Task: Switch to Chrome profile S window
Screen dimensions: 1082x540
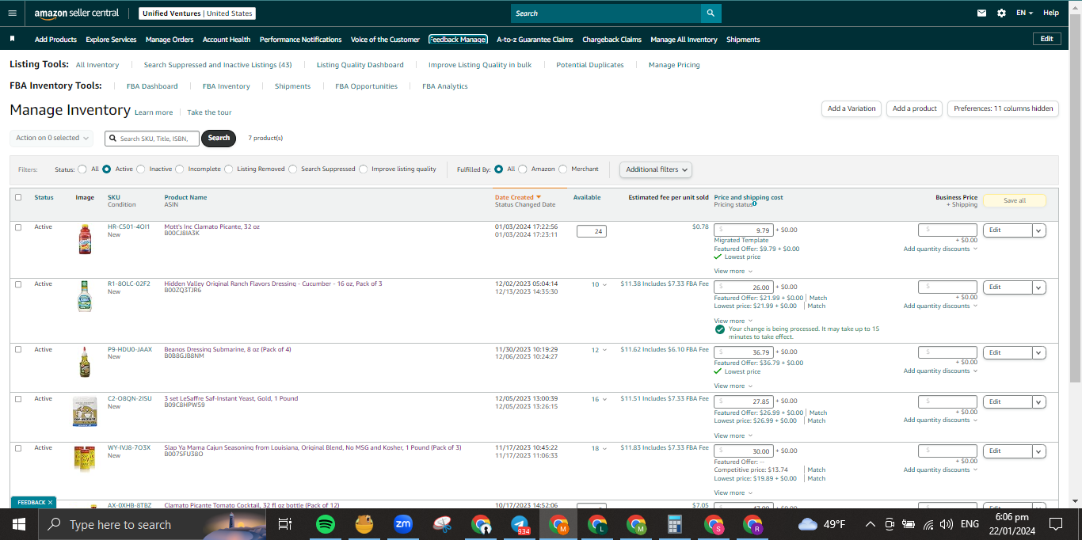Action: coord(714,524)
